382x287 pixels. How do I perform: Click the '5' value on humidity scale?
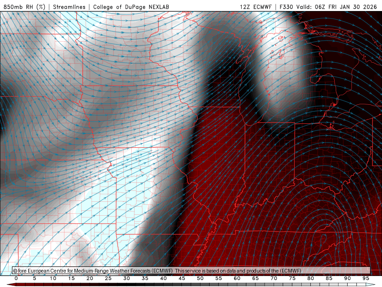click(34, 278)
